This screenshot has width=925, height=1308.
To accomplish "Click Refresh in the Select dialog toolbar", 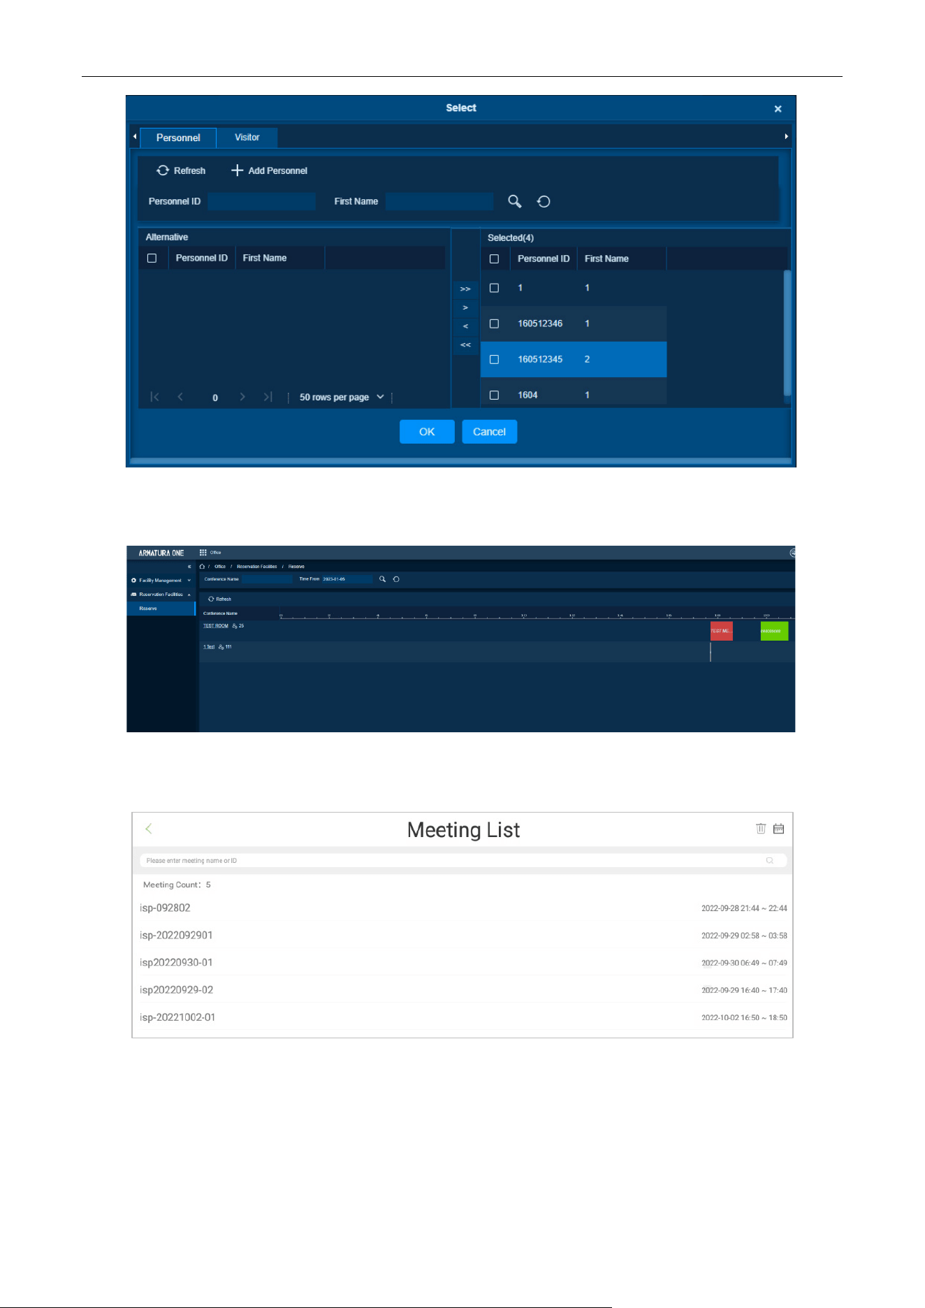I will 181,170.
